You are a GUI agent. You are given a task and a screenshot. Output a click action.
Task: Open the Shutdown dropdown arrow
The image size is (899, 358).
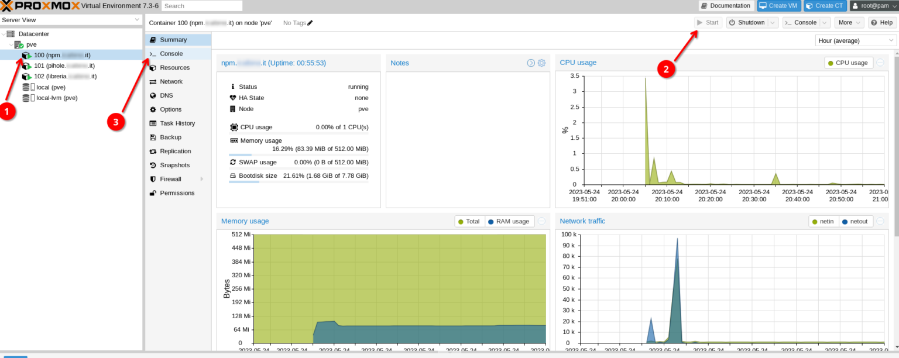[773, 23]
